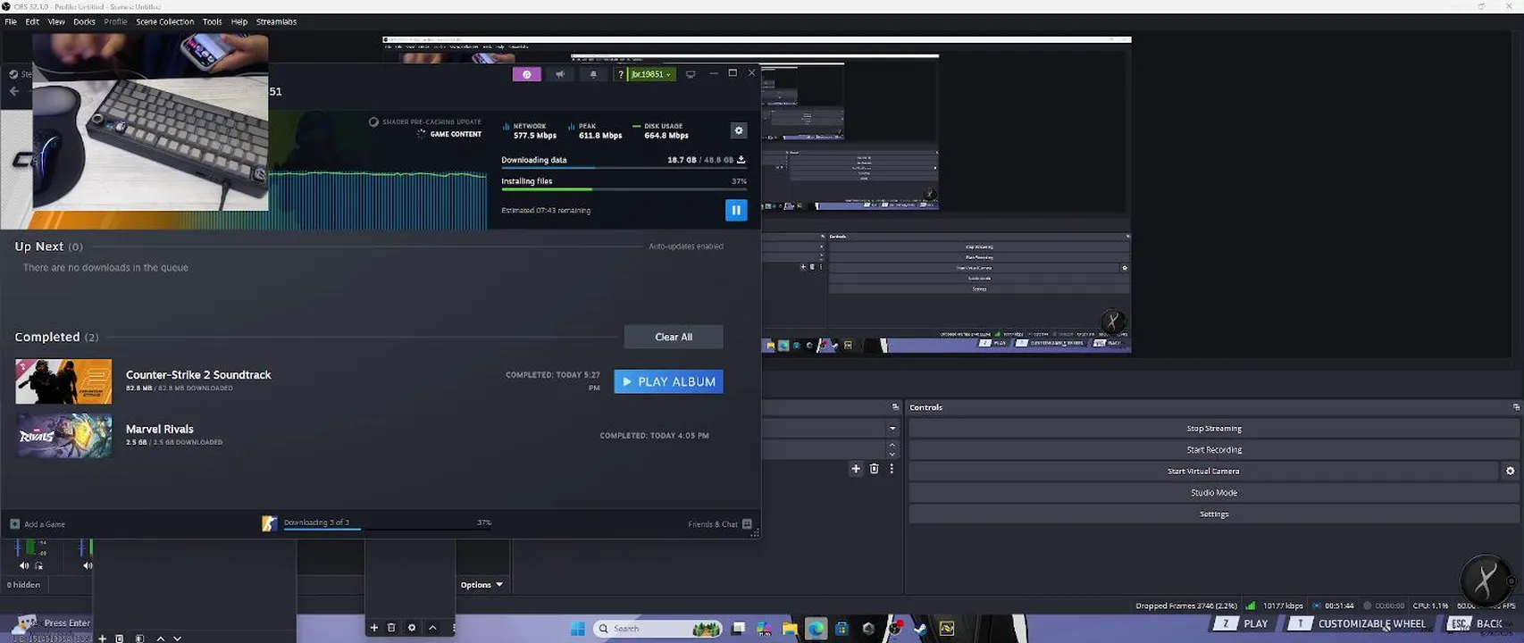Image resolution: width=1524 pixels, height=643 pixels.
Task: Open the OBS Docks menu
Action: (84, 21)
